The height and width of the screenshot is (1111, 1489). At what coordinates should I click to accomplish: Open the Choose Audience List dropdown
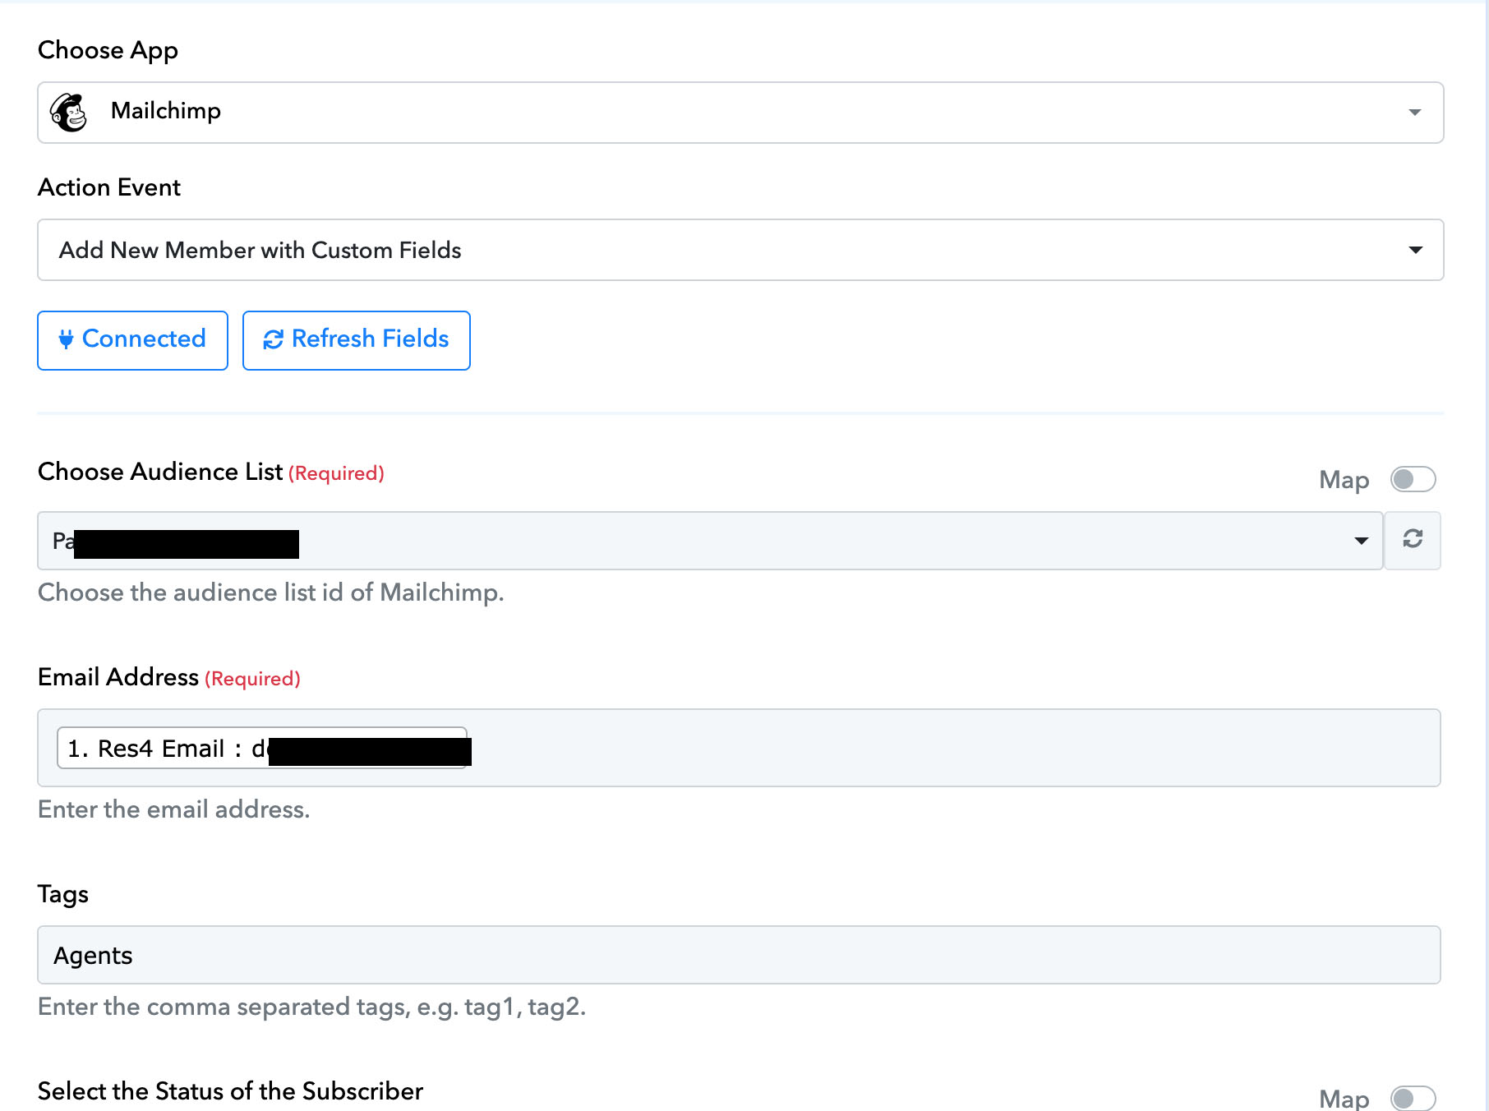tap(710, 541)
